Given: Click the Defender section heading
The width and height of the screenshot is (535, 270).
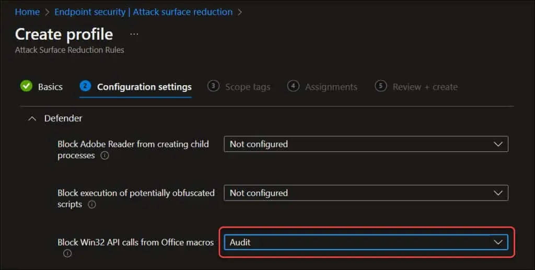Looking at the screenshot, I should coord(63,119).
